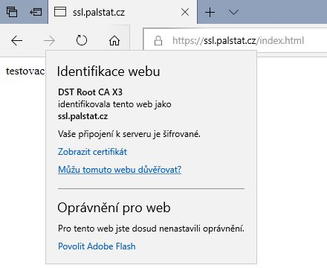Open the tabs you've set aside icon
Screen dimensions: 327x268
tap(12, 12)
